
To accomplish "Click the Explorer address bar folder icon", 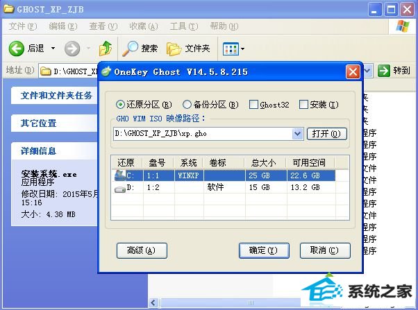I will (x=46, y=71).
